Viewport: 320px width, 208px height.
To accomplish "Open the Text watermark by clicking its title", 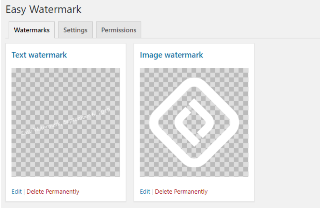I will tap(39, 55).
